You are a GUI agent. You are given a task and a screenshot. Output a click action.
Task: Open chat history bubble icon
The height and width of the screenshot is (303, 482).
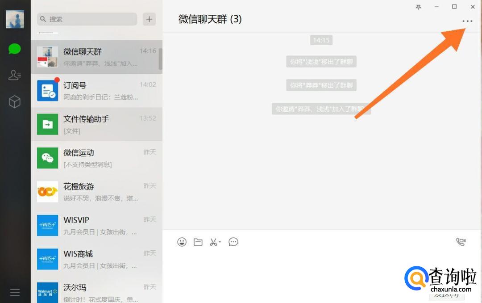pos(233,242)
